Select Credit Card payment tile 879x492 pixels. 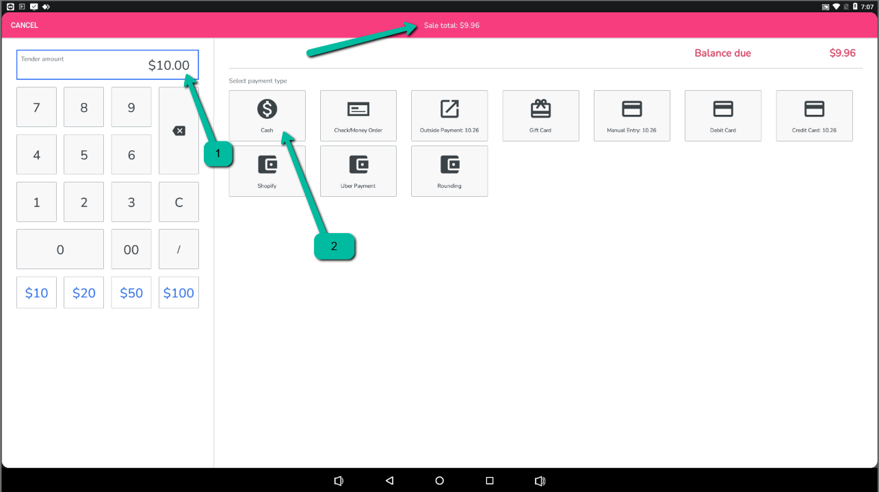[x=814, y=115]
